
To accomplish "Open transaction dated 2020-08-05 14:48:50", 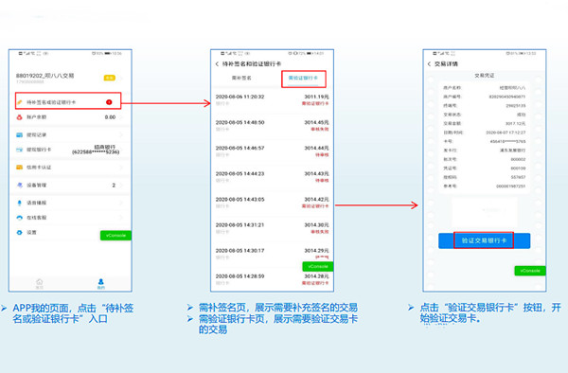I will [x=272, y=126].
